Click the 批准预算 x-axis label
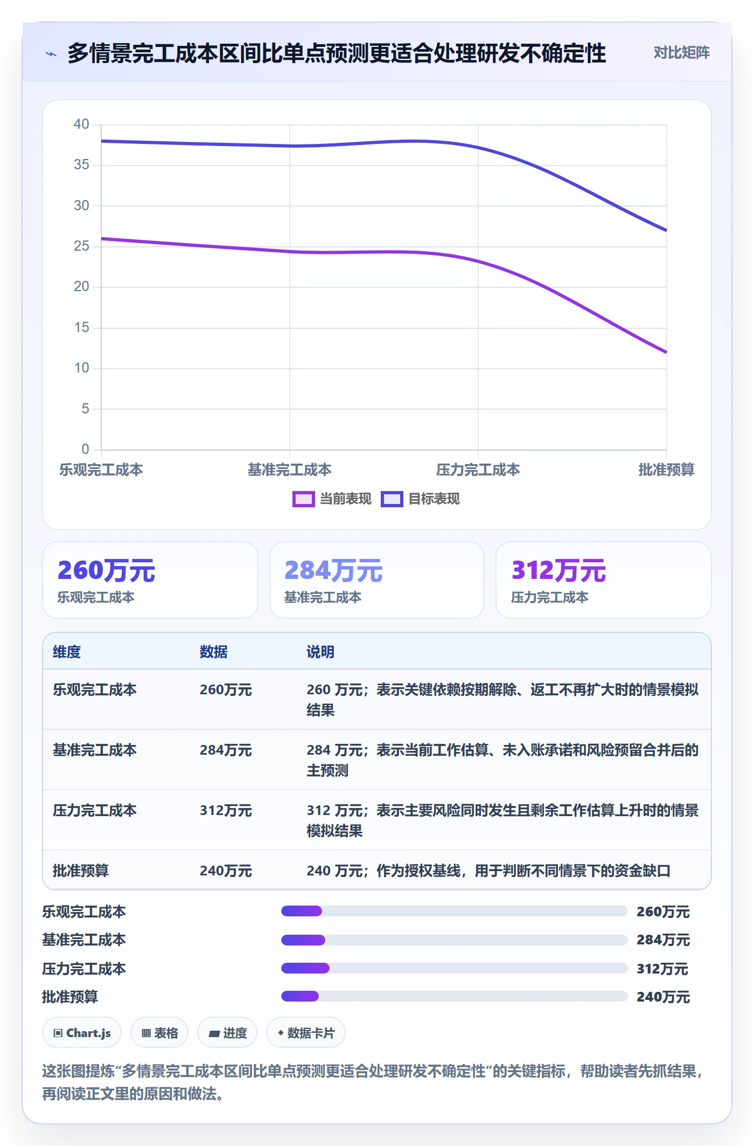Image resolution: width=754 pixels, height=1146 pixels. coord(667,470)
